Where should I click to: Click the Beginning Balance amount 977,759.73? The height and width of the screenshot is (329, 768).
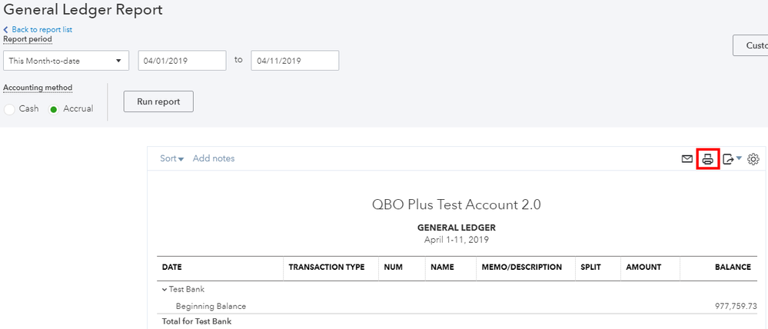pos(727,306)
